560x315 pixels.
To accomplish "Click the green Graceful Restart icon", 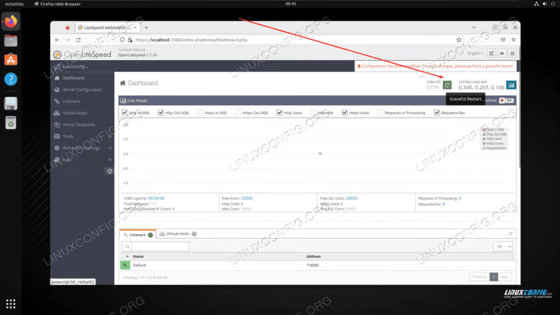I will [447, 85].
